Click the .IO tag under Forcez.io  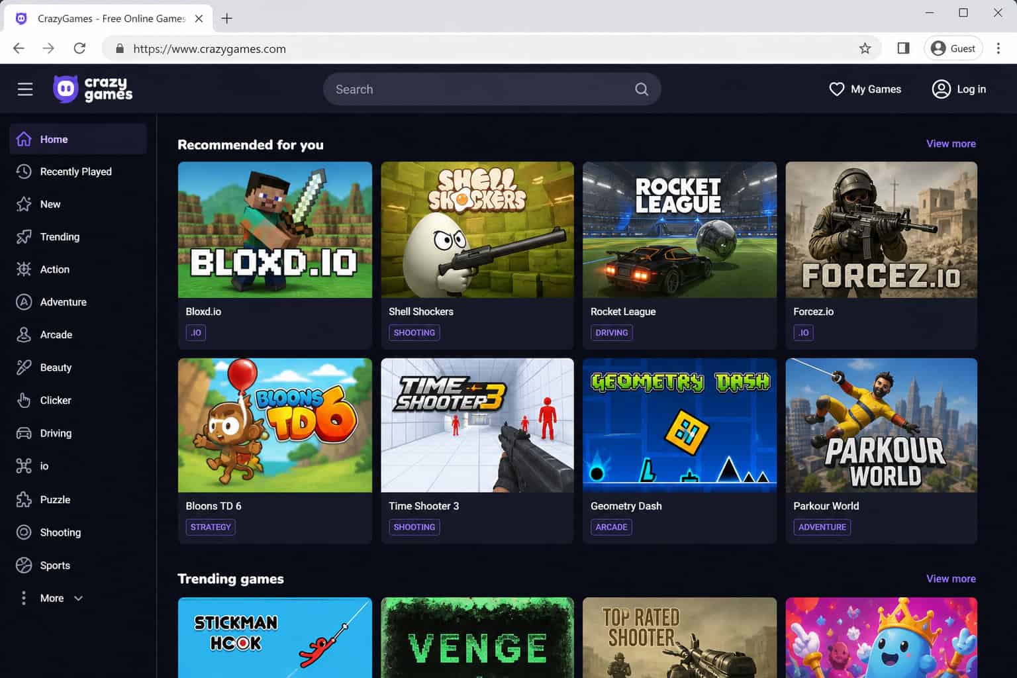(804, 332)
